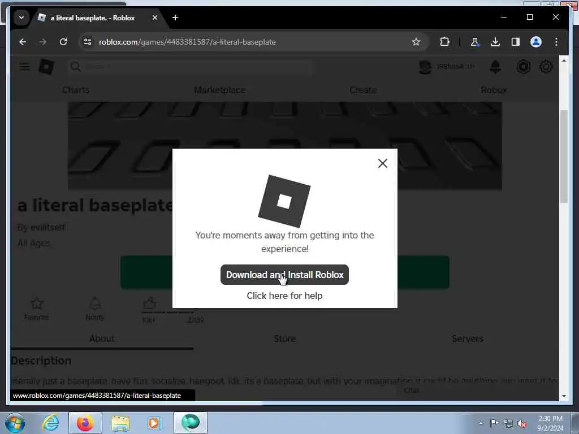Click Download and Install Roblox button
Viewport: 579px width, 434px height.
[x=284, y=275]
